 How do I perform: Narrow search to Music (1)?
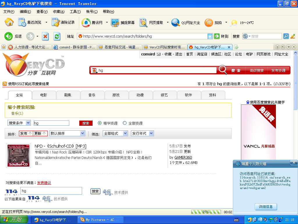pos(17,113)
